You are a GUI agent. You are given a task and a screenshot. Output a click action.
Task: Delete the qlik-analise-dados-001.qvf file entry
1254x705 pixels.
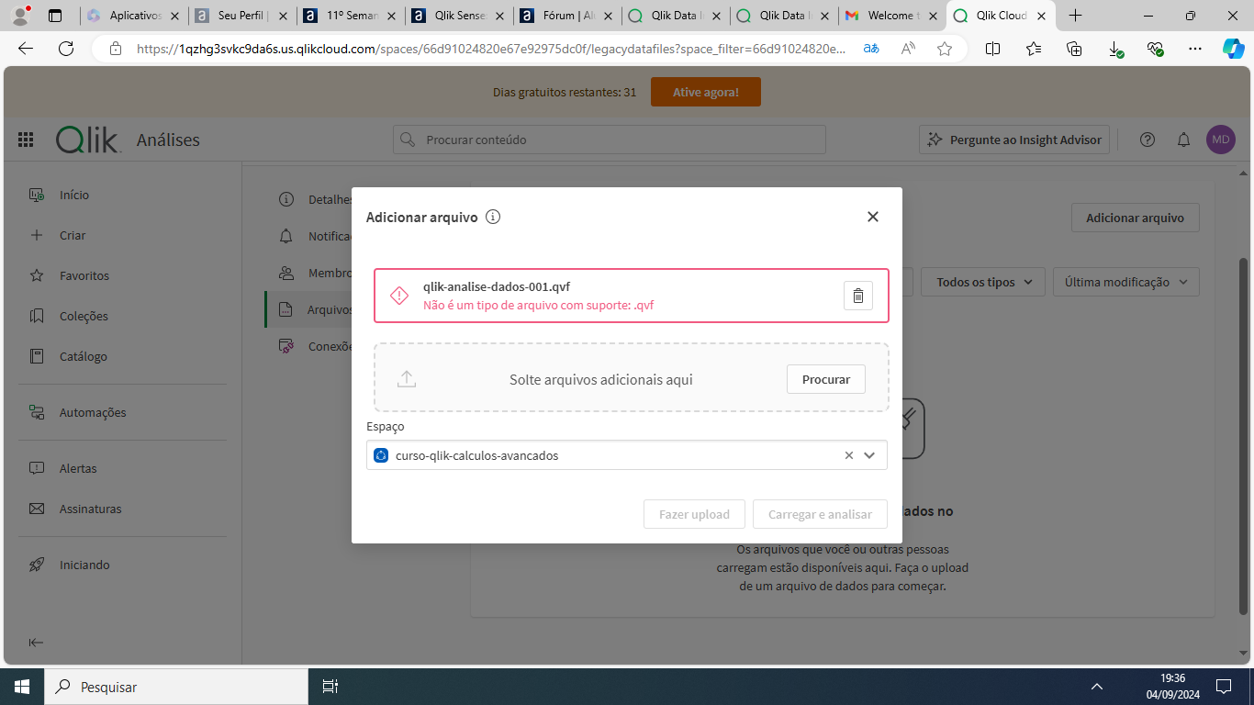[x=857, y=296]
